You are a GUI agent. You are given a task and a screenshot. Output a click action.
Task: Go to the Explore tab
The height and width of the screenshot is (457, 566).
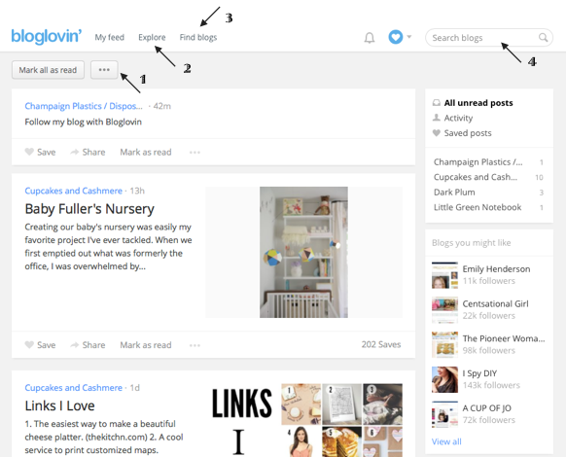[x=152, y=37]
